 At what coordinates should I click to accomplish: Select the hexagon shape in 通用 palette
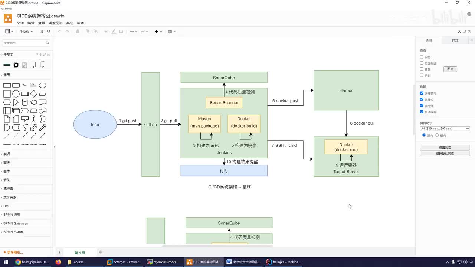click(7, 102)
